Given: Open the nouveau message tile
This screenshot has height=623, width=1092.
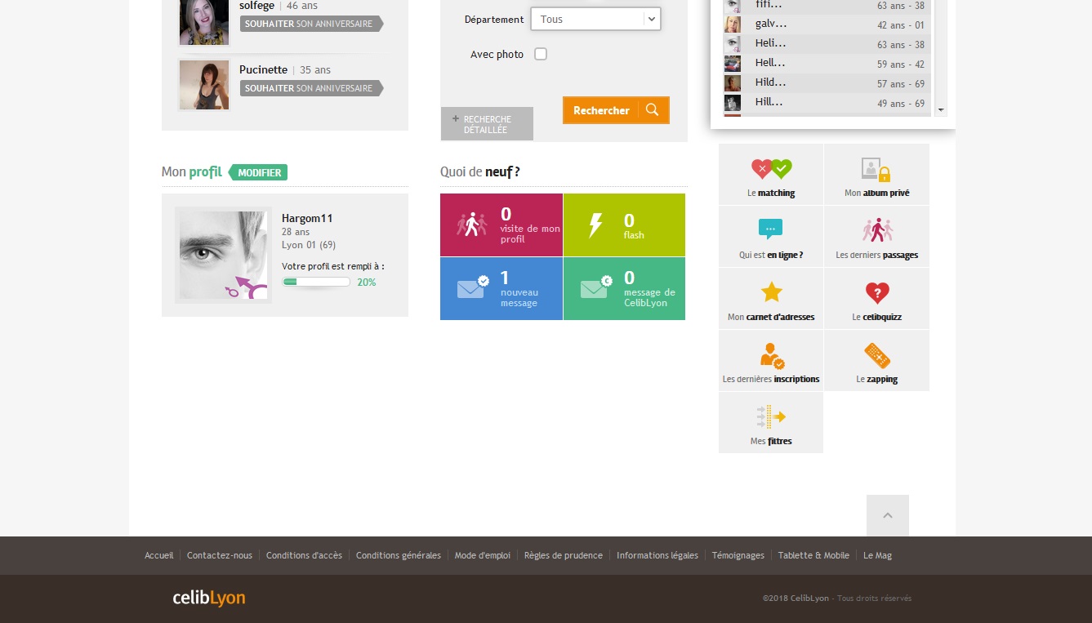Looking at the screenshot, I should click(501, 289).
